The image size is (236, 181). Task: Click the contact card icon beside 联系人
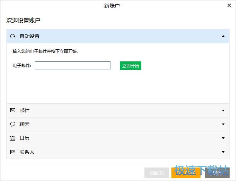(x=13, y=152)
